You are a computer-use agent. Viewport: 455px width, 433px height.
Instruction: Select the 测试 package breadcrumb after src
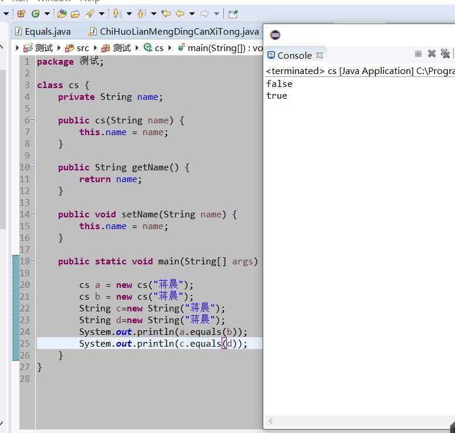[x=116, y=48]
